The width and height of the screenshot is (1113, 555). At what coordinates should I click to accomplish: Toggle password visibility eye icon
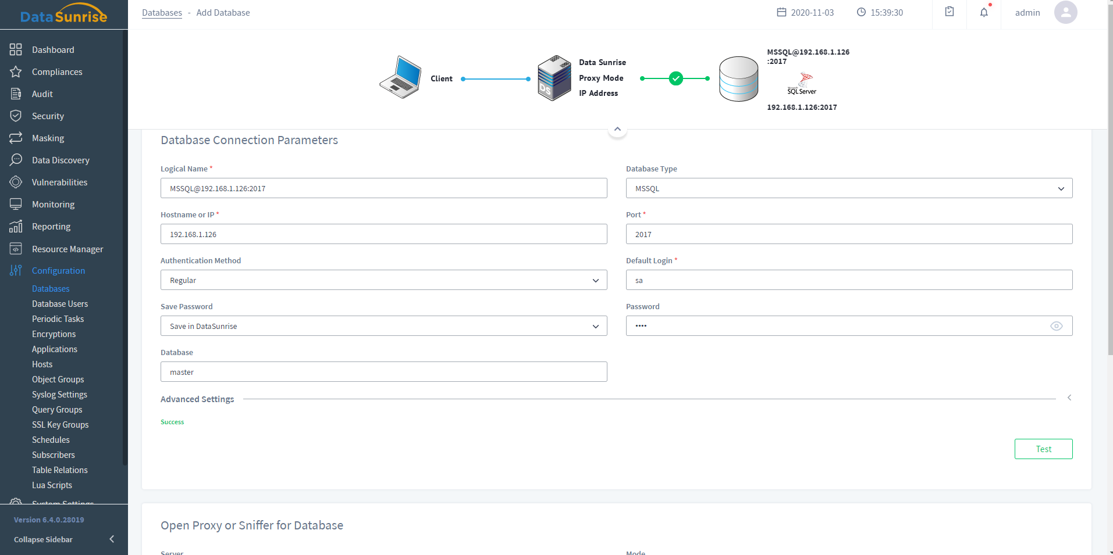click(x=1057, y=326)
